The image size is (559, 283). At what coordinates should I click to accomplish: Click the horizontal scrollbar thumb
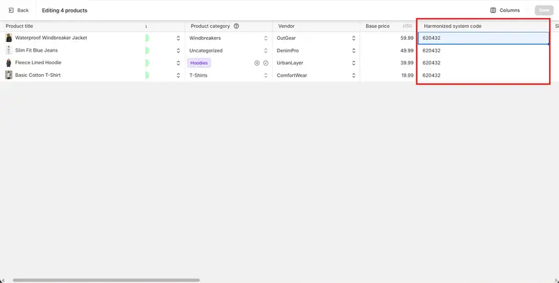coord(106,280)
